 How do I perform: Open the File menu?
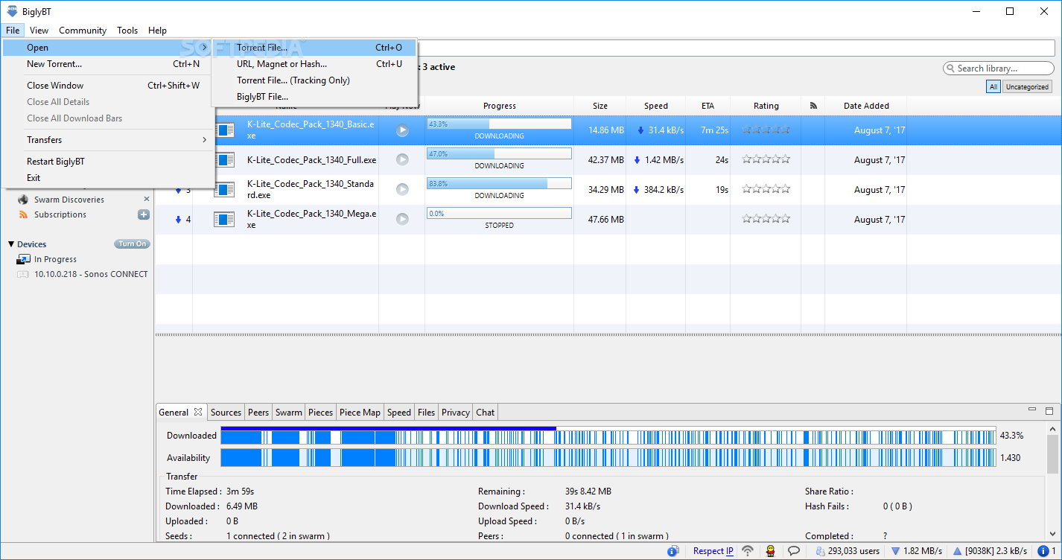click(13, 31)
